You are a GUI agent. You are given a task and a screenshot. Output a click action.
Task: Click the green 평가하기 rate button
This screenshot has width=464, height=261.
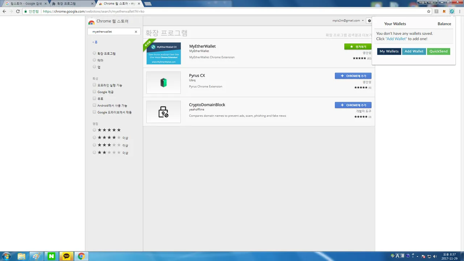358,47
